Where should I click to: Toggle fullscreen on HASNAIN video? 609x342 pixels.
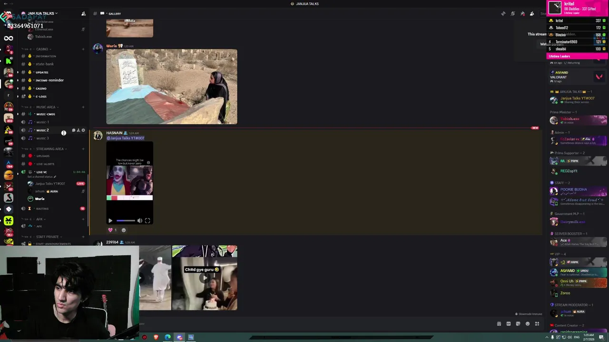click(x=147, y=220)
